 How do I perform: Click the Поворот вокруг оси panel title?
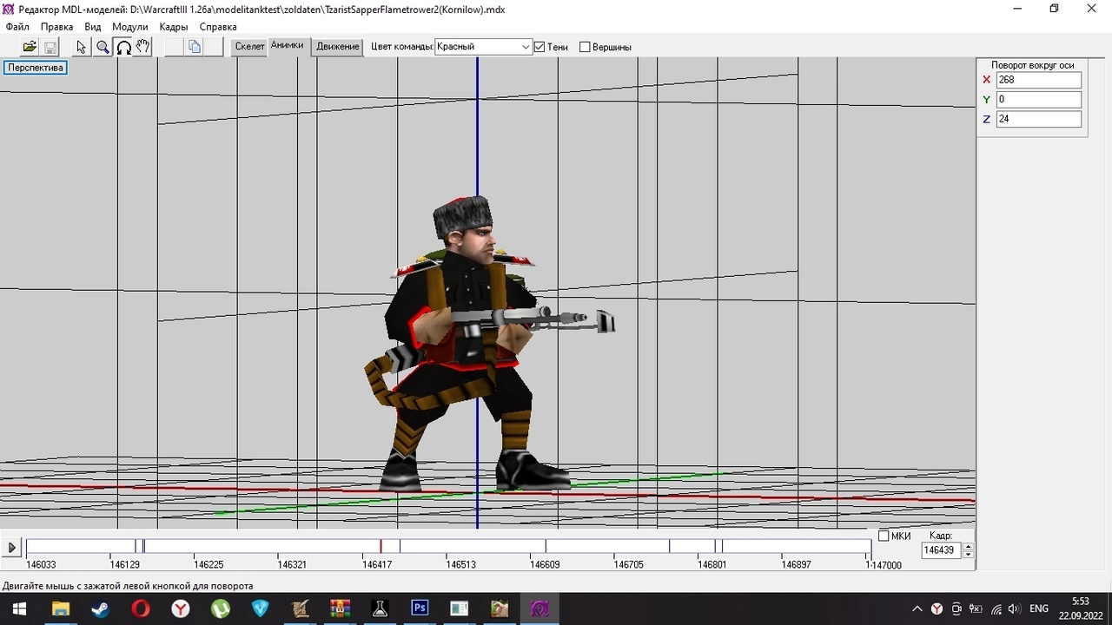click(1033, 65)
